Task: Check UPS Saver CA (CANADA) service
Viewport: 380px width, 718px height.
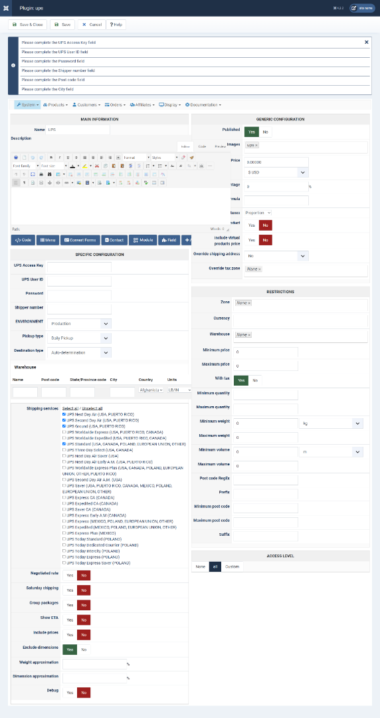Action: pyautogui.click(x=64, y=509)
